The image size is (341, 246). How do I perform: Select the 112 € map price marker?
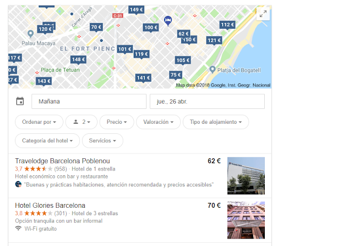click(x=228, y=25)
